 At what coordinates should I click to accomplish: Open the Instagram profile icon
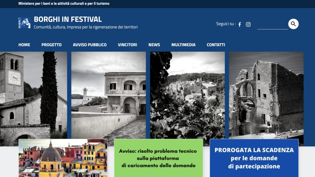(248, 24)
